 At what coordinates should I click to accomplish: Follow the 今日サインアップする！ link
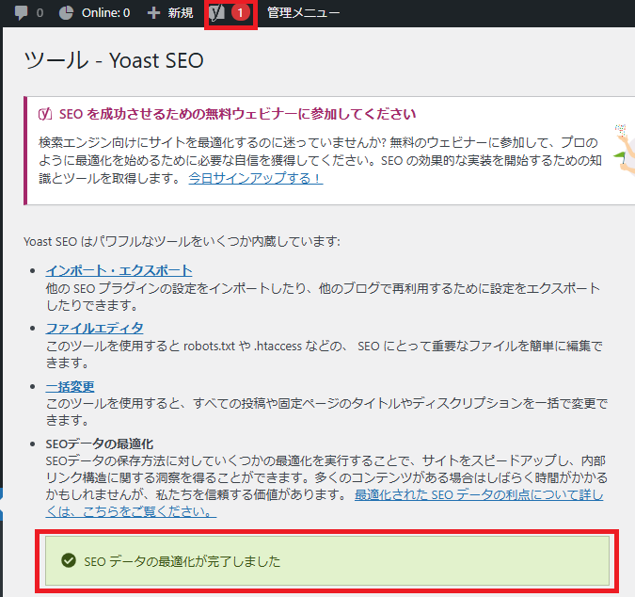point(256,178)
